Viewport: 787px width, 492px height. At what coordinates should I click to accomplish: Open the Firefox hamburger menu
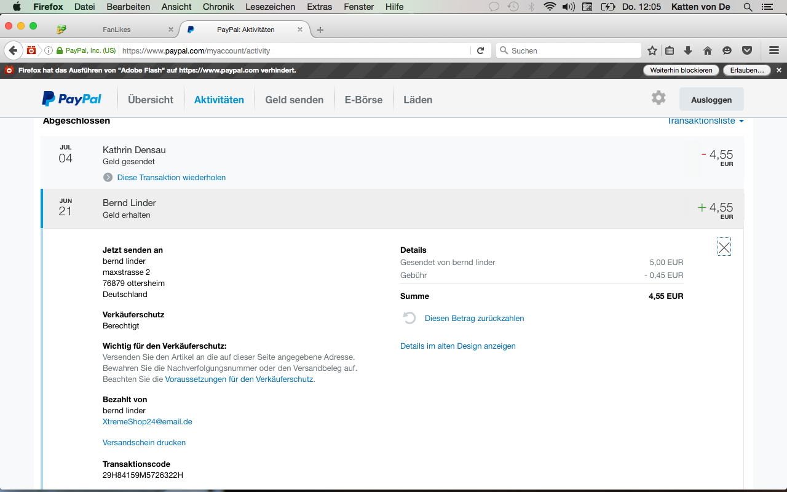tap(774, 50)
